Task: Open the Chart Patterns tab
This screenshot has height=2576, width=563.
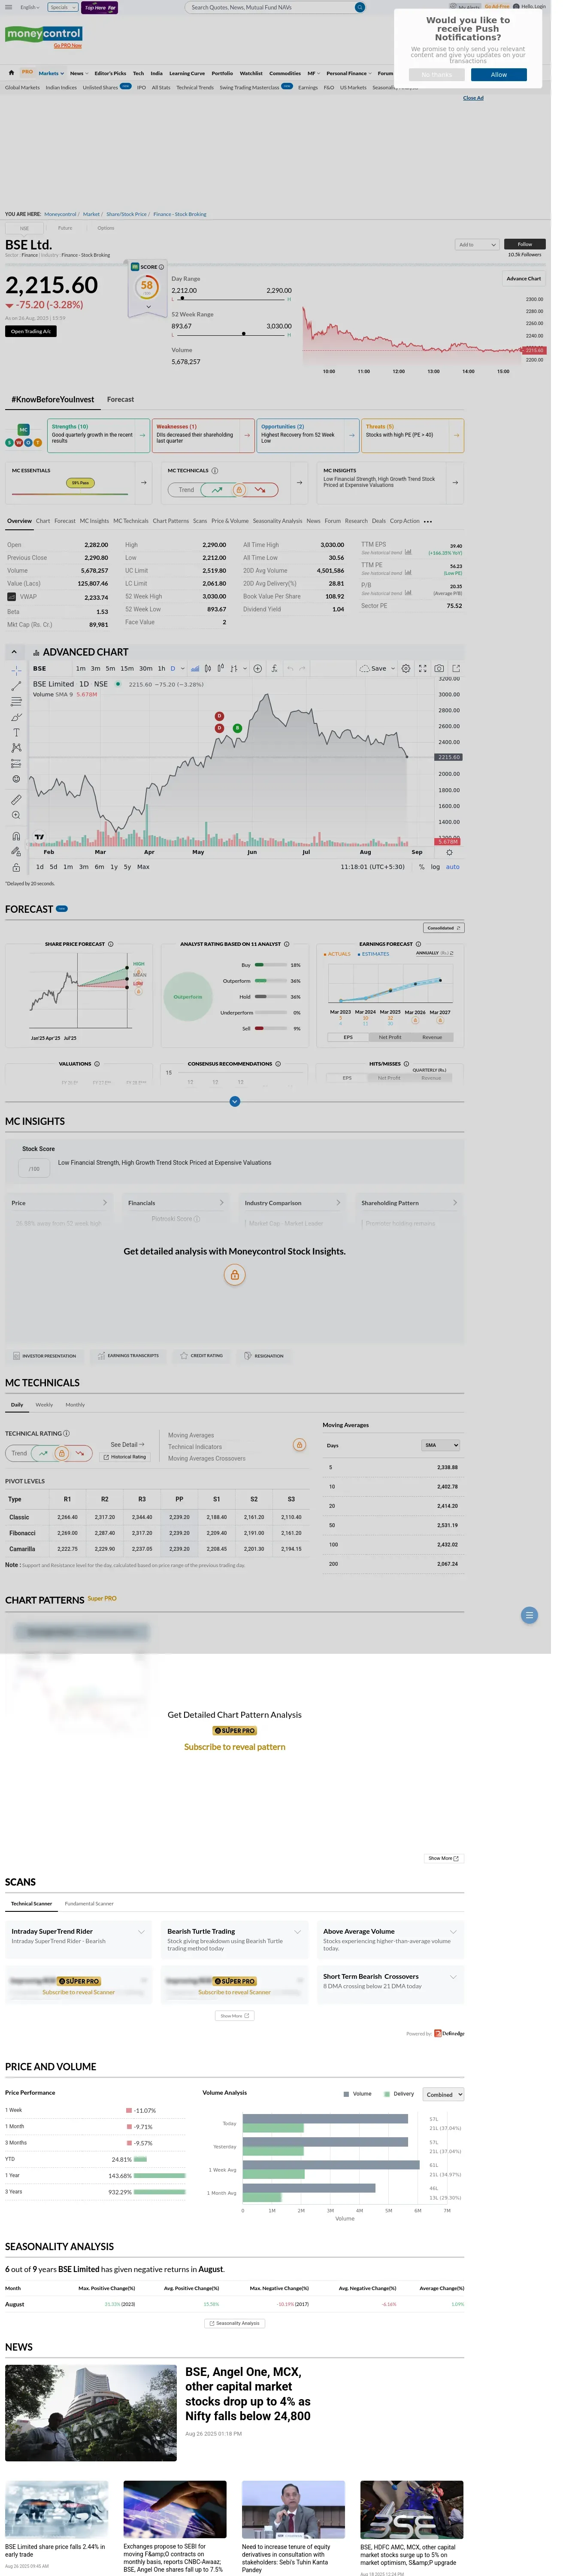Action: click(x=171, y=521)
